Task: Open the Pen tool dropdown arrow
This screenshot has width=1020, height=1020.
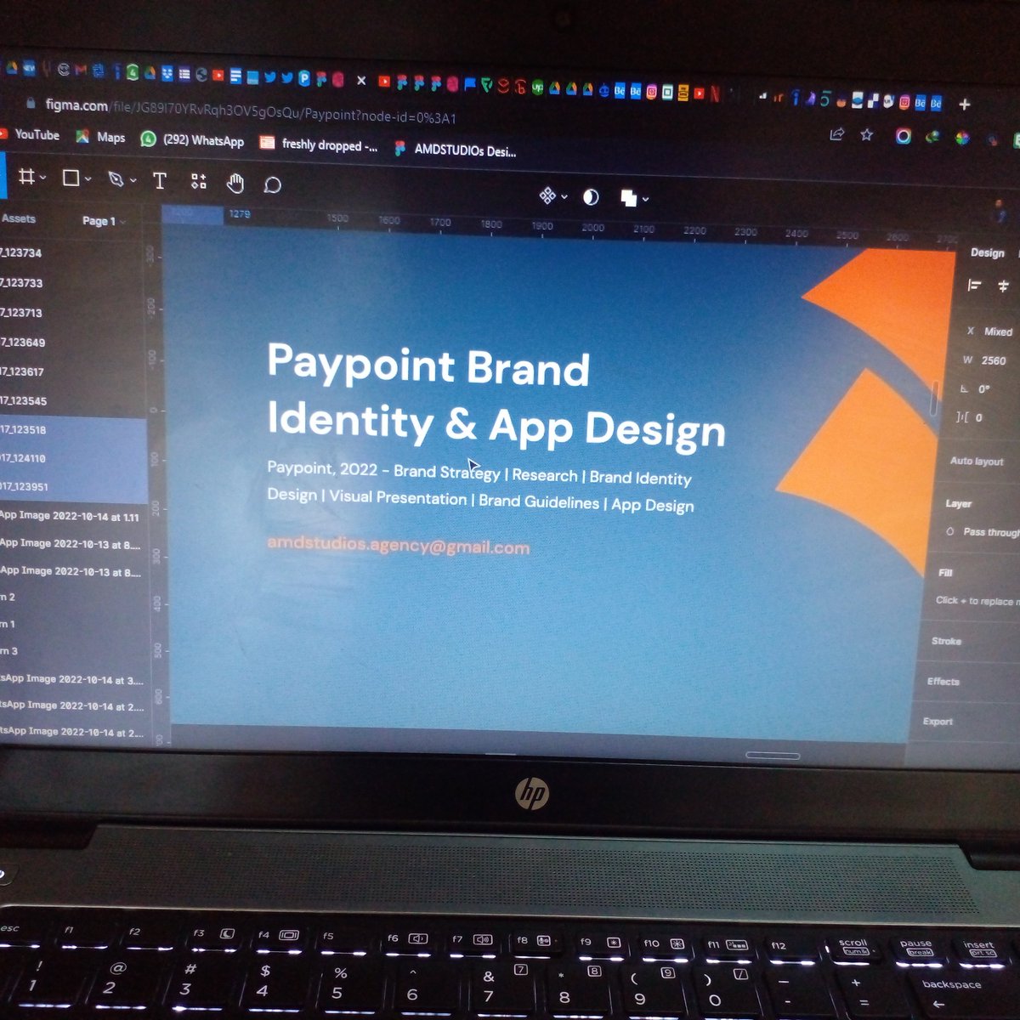Action: tap(133, 180)
